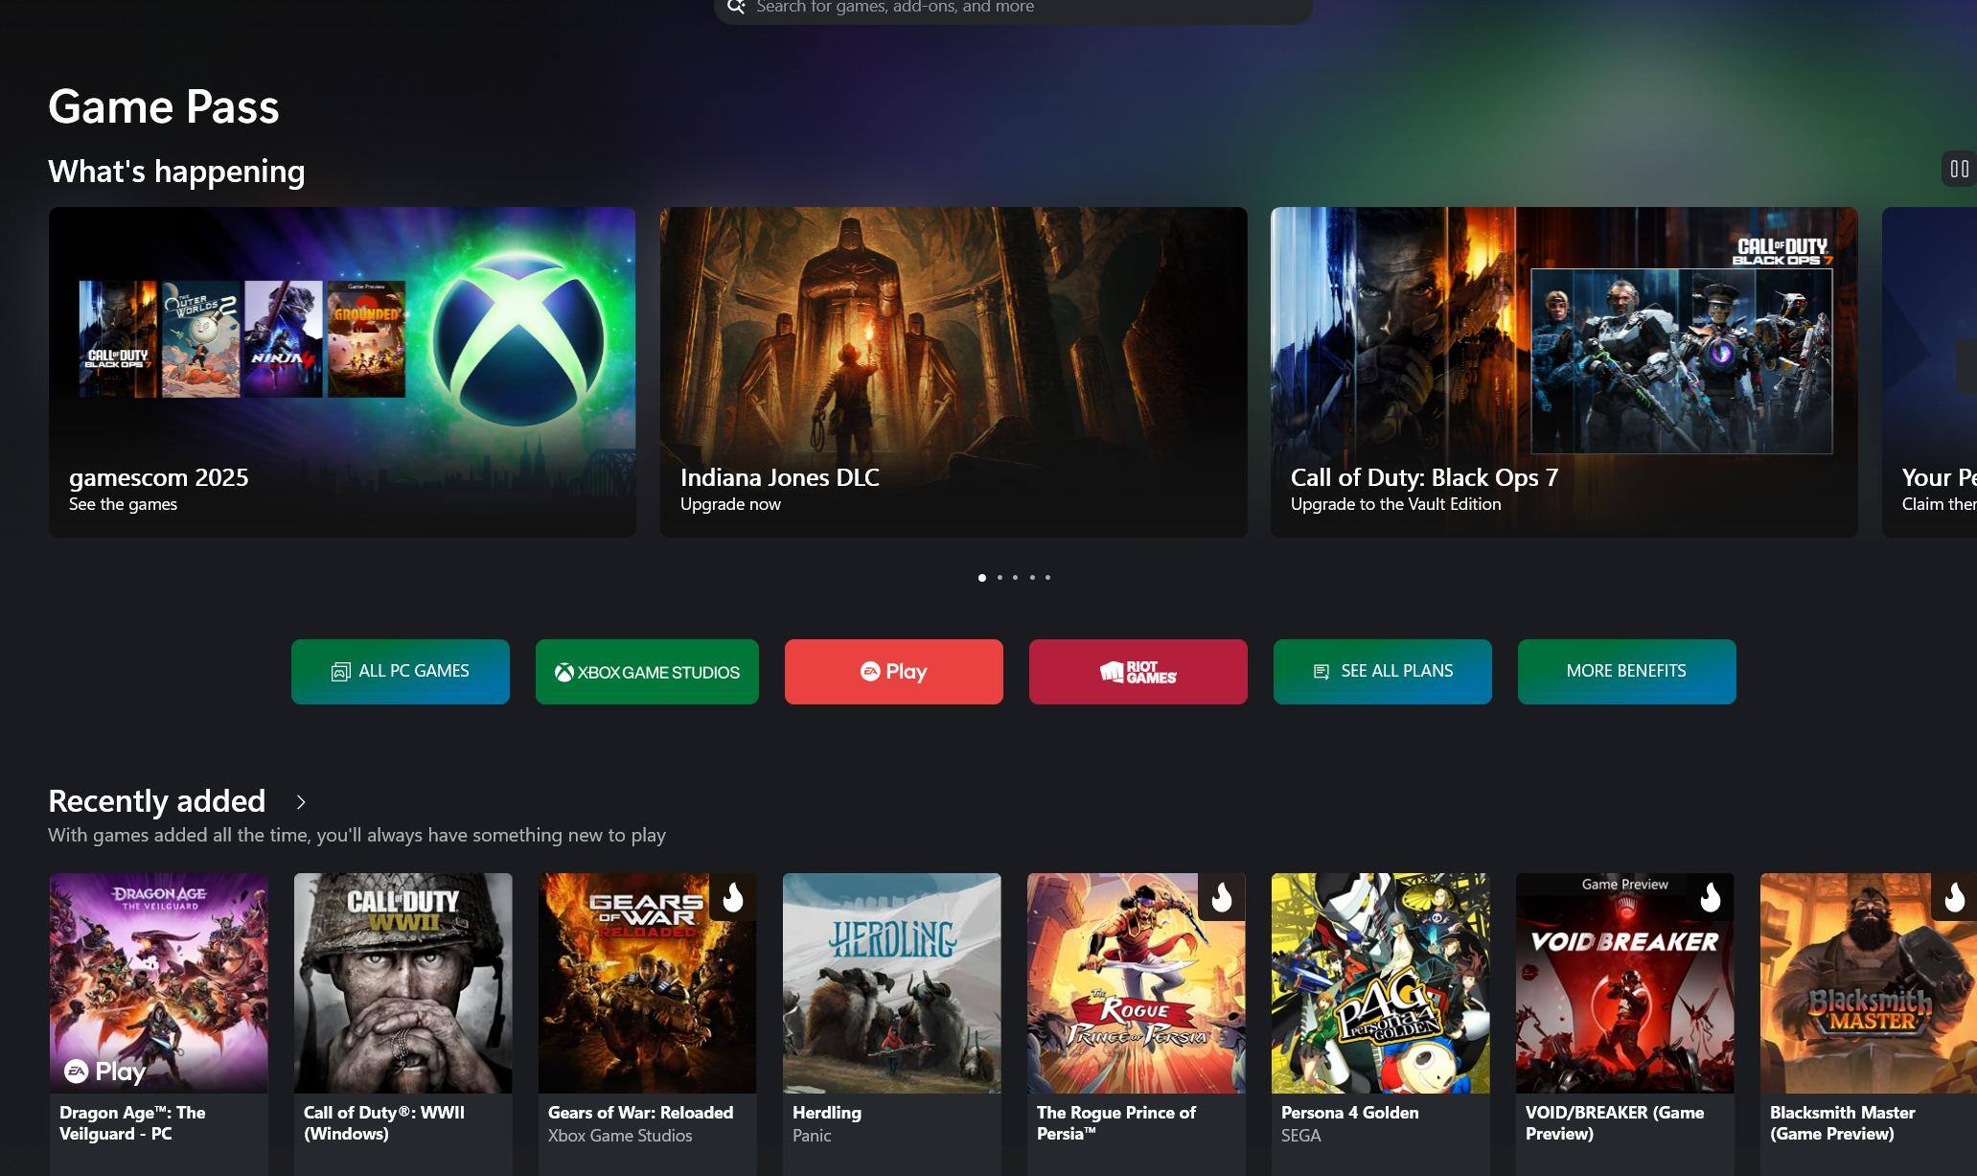This screenshot has width=1977, height=1176.
Task: Open the Indiana Jones DLC banner
Action: [954, 372]
